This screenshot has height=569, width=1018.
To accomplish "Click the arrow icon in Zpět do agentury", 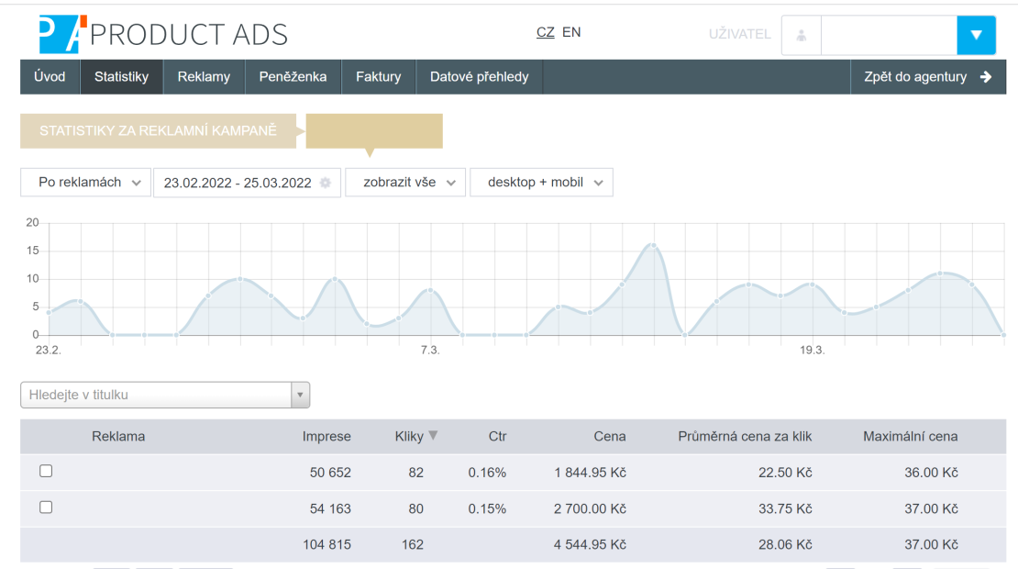I will (986, 77).
